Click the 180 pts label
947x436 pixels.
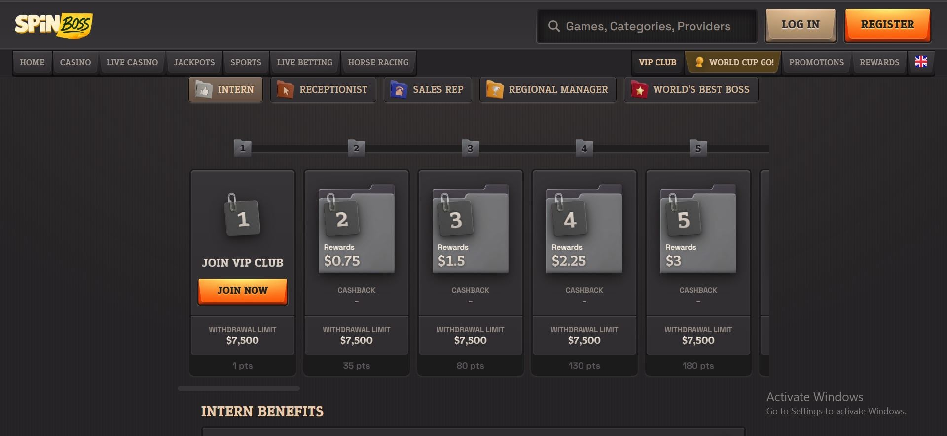click(698, 366)
